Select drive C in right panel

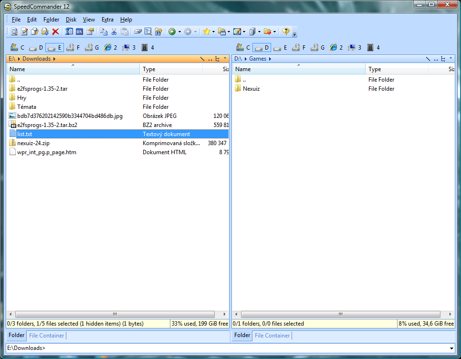[243, 47]
